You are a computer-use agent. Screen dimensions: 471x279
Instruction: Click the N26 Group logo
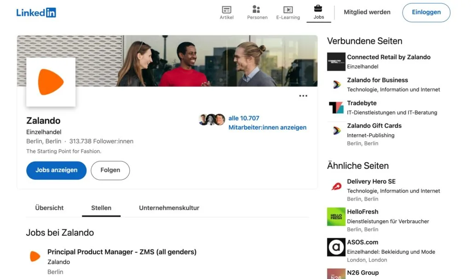[336, 274]
